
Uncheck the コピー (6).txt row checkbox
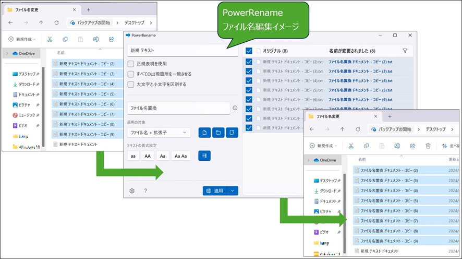pos(249,100)
